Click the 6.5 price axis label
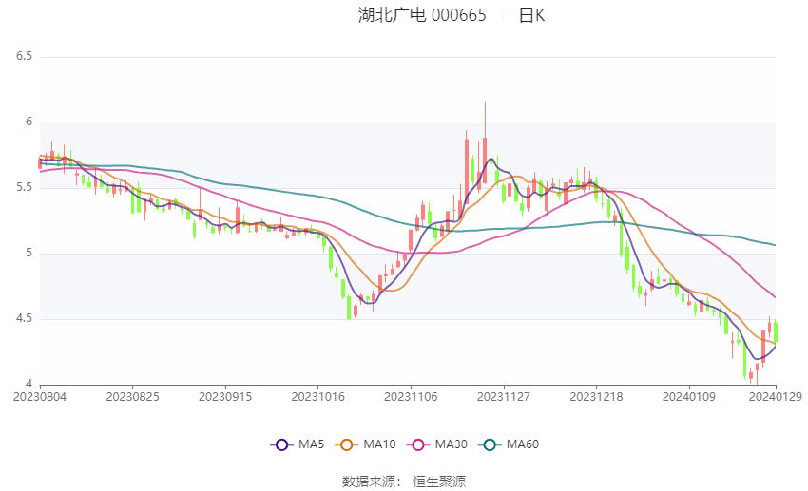This screenshot has height=491, width=808. 24,56
